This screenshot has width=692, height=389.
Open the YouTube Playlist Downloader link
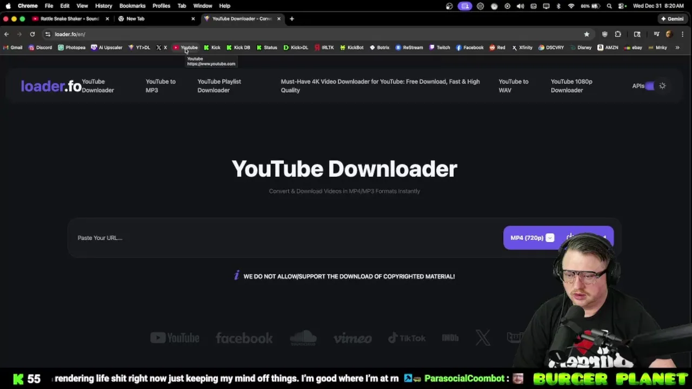tap(219, 86)
